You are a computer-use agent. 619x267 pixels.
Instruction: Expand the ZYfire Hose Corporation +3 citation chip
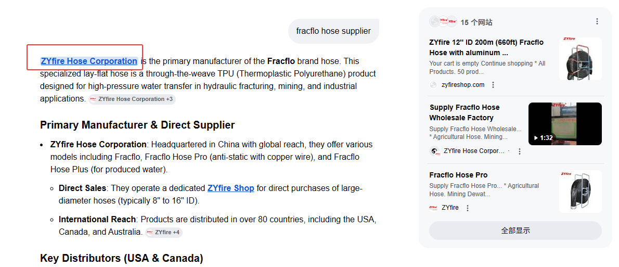click(132, 99)
